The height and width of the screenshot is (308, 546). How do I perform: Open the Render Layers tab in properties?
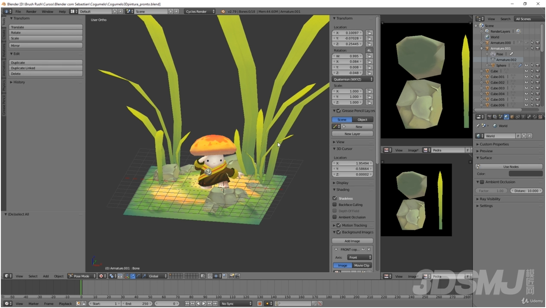(x=495, y=117)
